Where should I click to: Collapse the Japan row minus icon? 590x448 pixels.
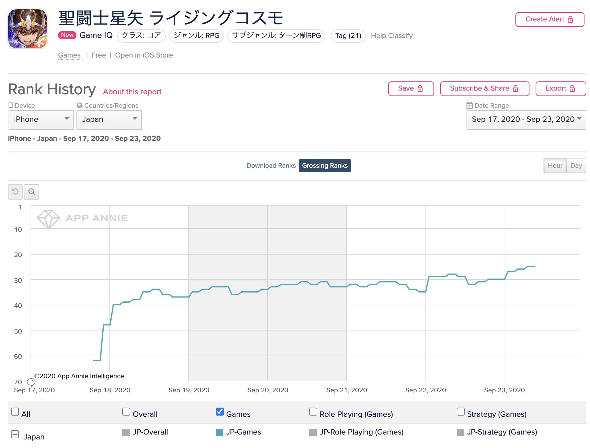(15, 434)
